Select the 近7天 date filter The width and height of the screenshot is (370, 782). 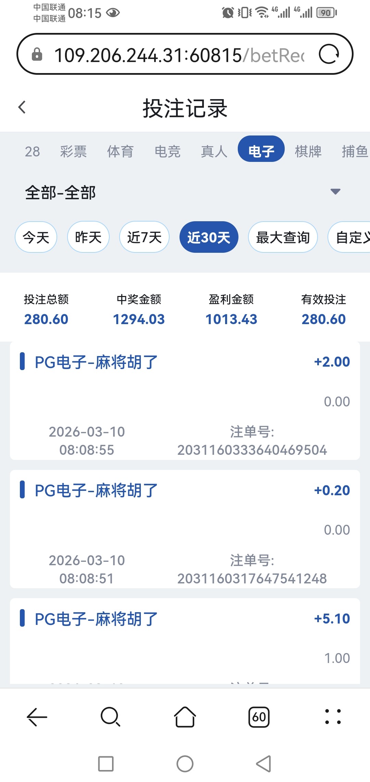tap(144, 237)
